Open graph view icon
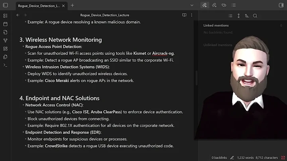The width and height of the screenshot is (287, 161). (6, 40)
